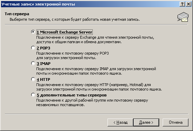Cancel the wizard using Отмена
193x131 pixels.
pos(175,122)
